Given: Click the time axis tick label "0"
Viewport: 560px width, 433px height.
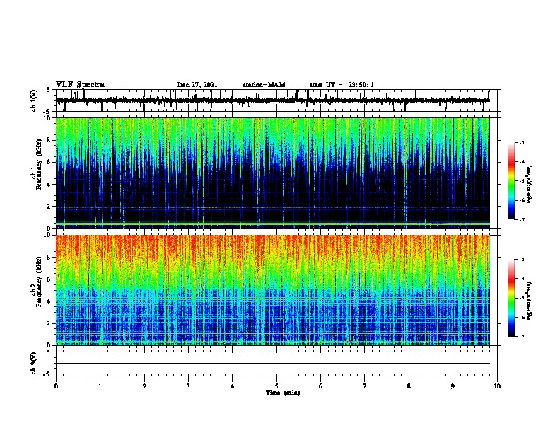Looking at the screenshot, I should coord(56,386).
